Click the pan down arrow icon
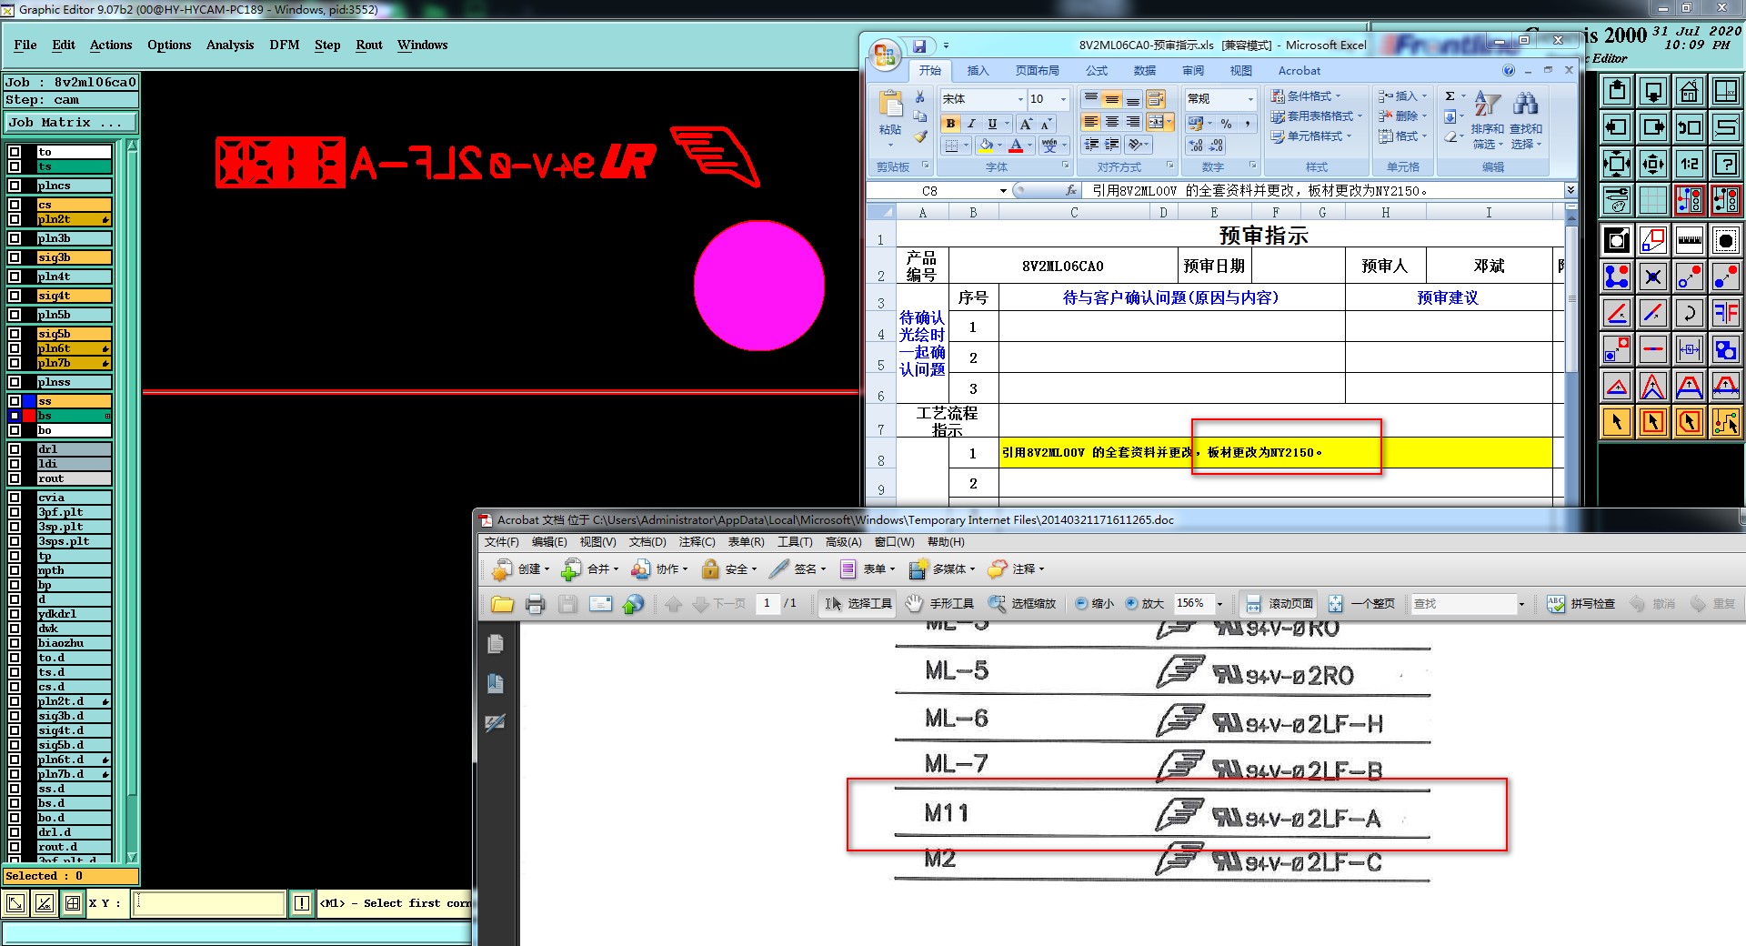 1653,91
